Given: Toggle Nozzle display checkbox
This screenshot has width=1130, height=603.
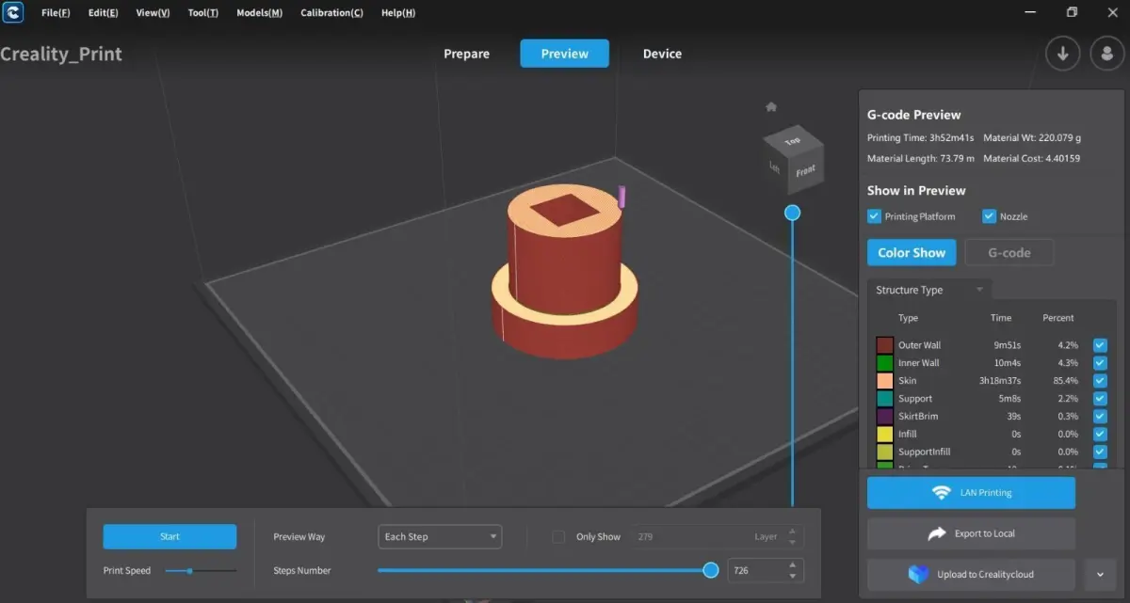Looking at the screenshot, I should [989, 216].
